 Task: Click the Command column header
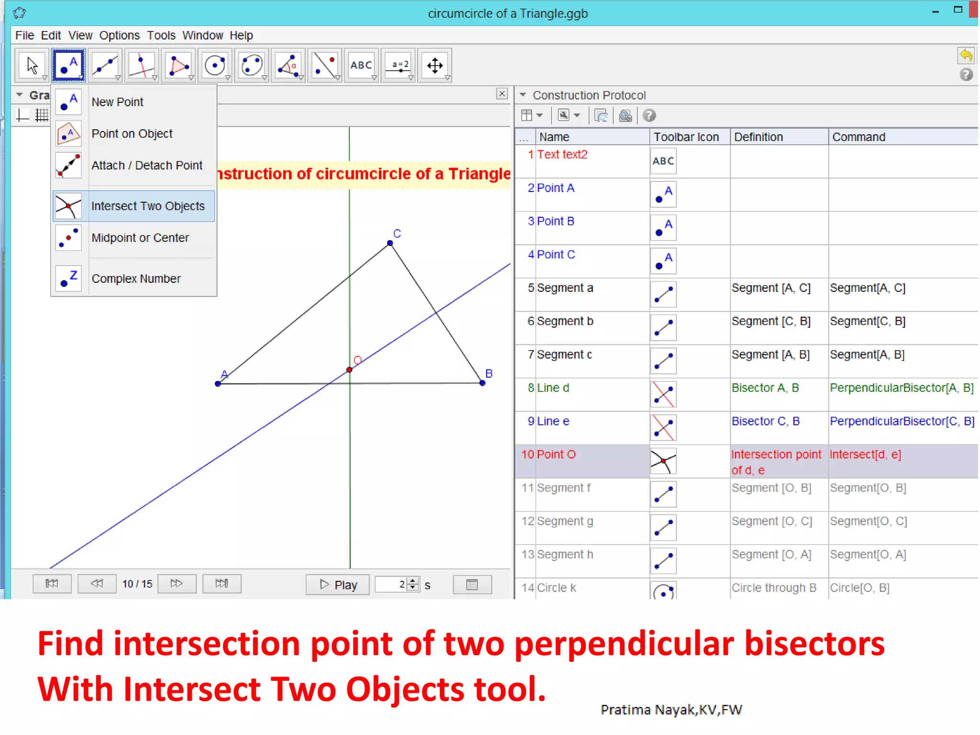point(903,137)
